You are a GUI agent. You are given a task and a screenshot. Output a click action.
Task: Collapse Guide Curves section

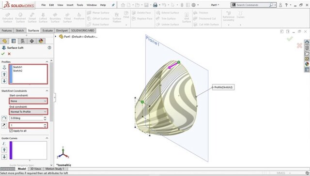click(47, 138)
